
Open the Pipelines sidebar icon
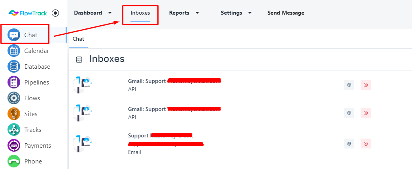coord(14,82)
